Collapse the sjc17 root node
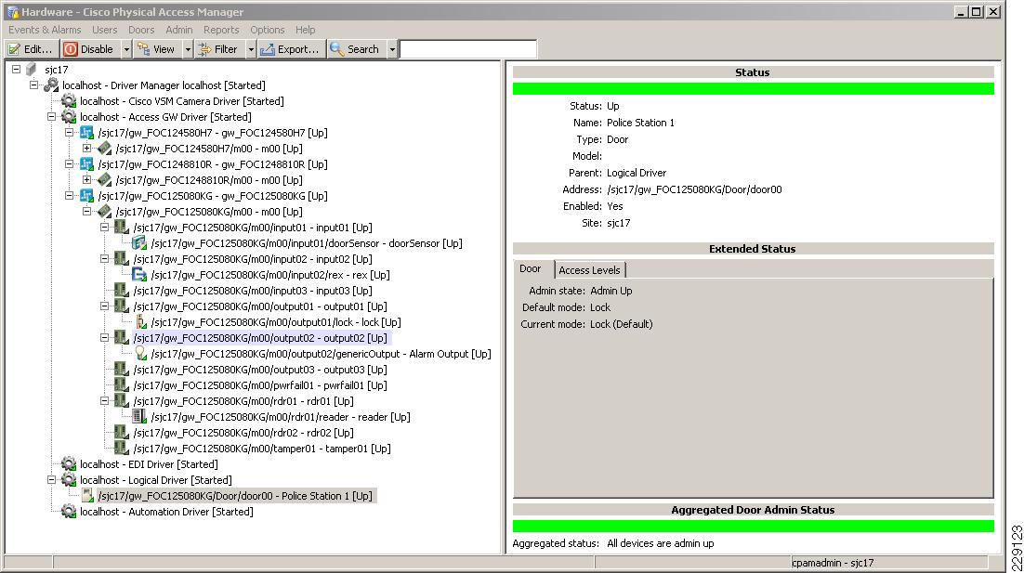The image size is (1024, 573). click(17, 69)
